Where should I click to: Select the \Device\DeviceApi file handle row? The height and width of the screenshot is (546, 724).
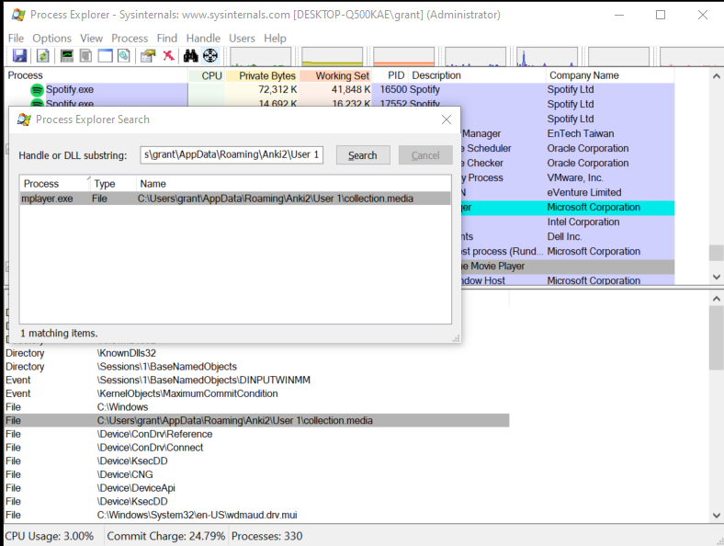coord(257,488)
